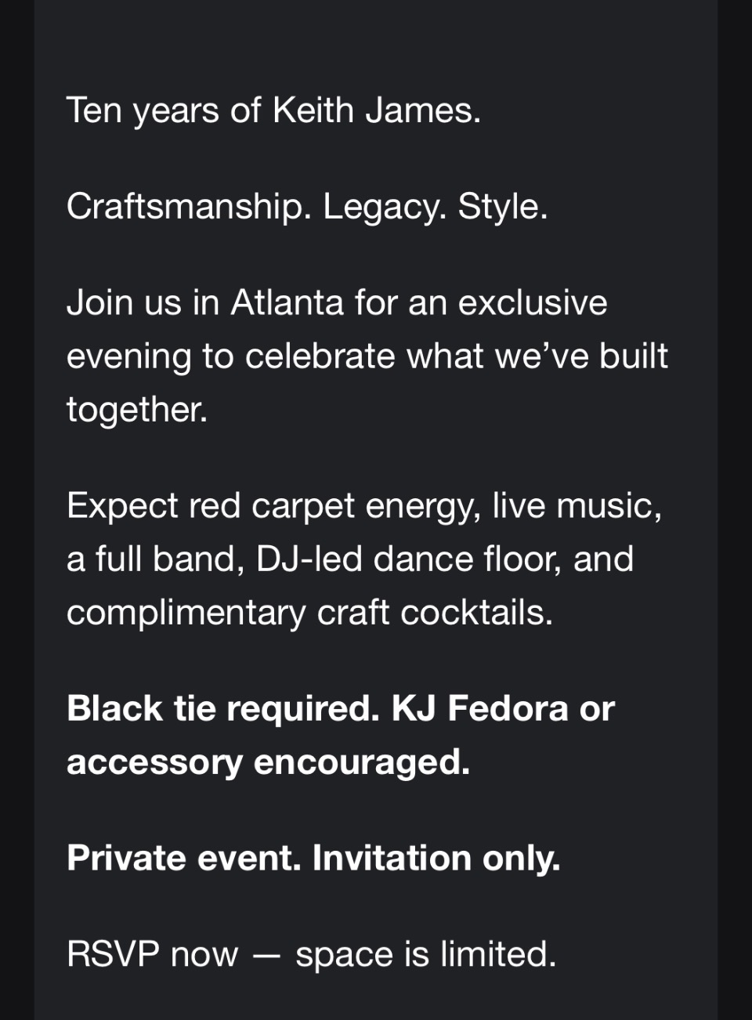Image resolution: width=752 pixels, height=1020 pixels.
Task: Click the "RSVP now" text
Action: point(152,955)
